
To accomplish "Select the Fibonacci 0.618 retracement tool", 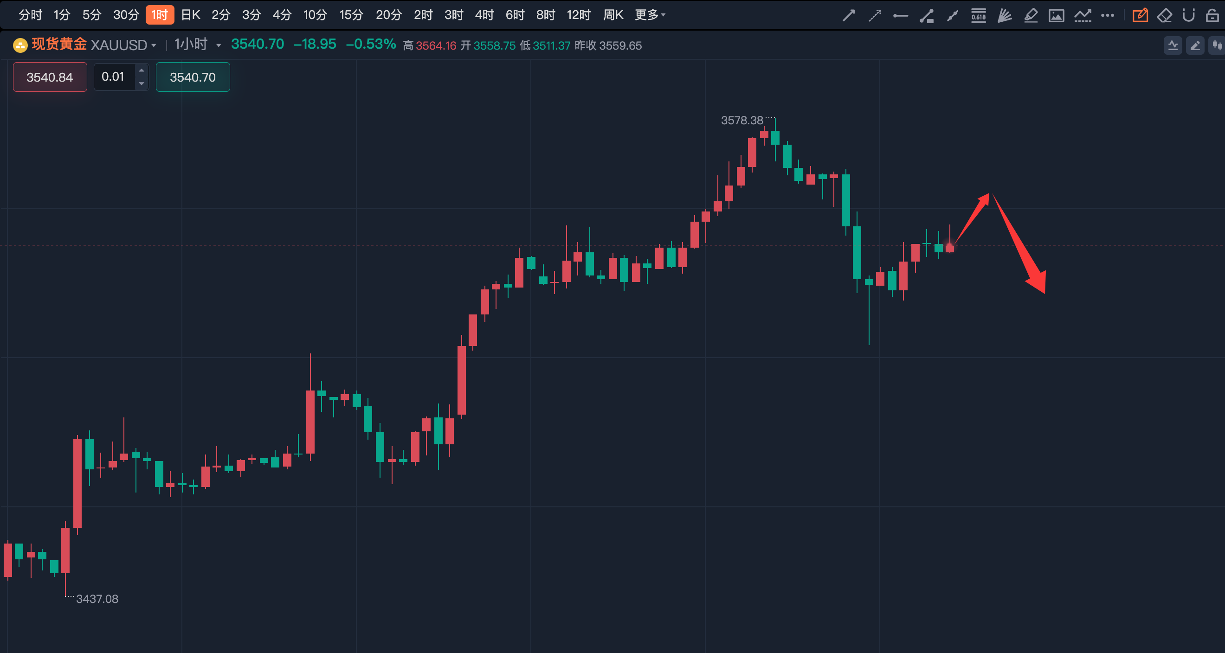I will click(978, 15).
